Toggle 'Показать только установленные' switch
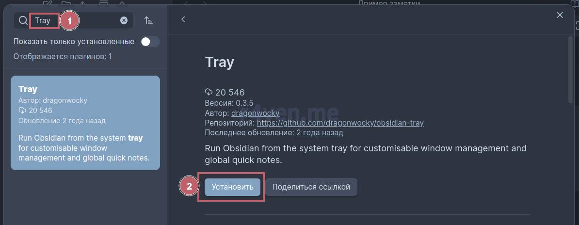579x225 pixels. point(150,42)
